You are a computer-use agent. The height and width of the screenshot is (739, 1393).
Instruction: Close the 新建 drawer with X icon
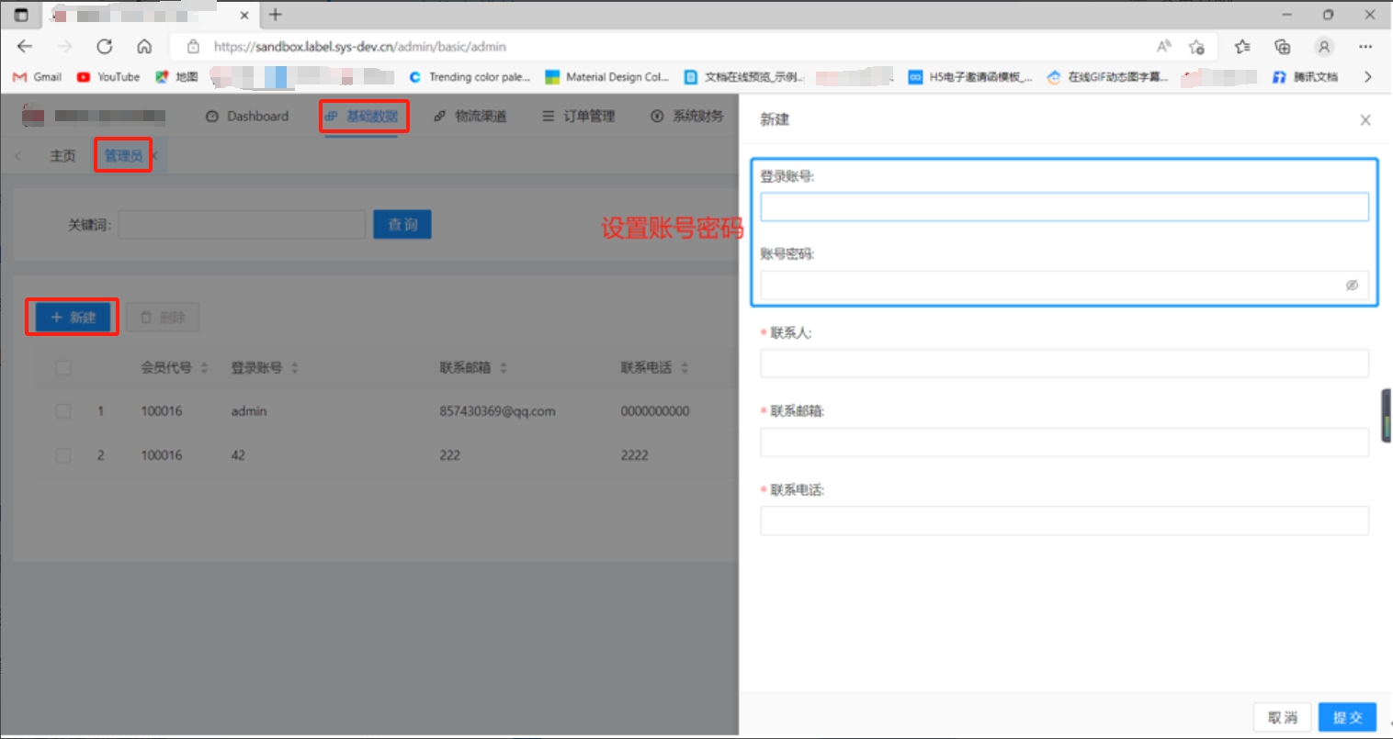click(x=1365, y=120)
